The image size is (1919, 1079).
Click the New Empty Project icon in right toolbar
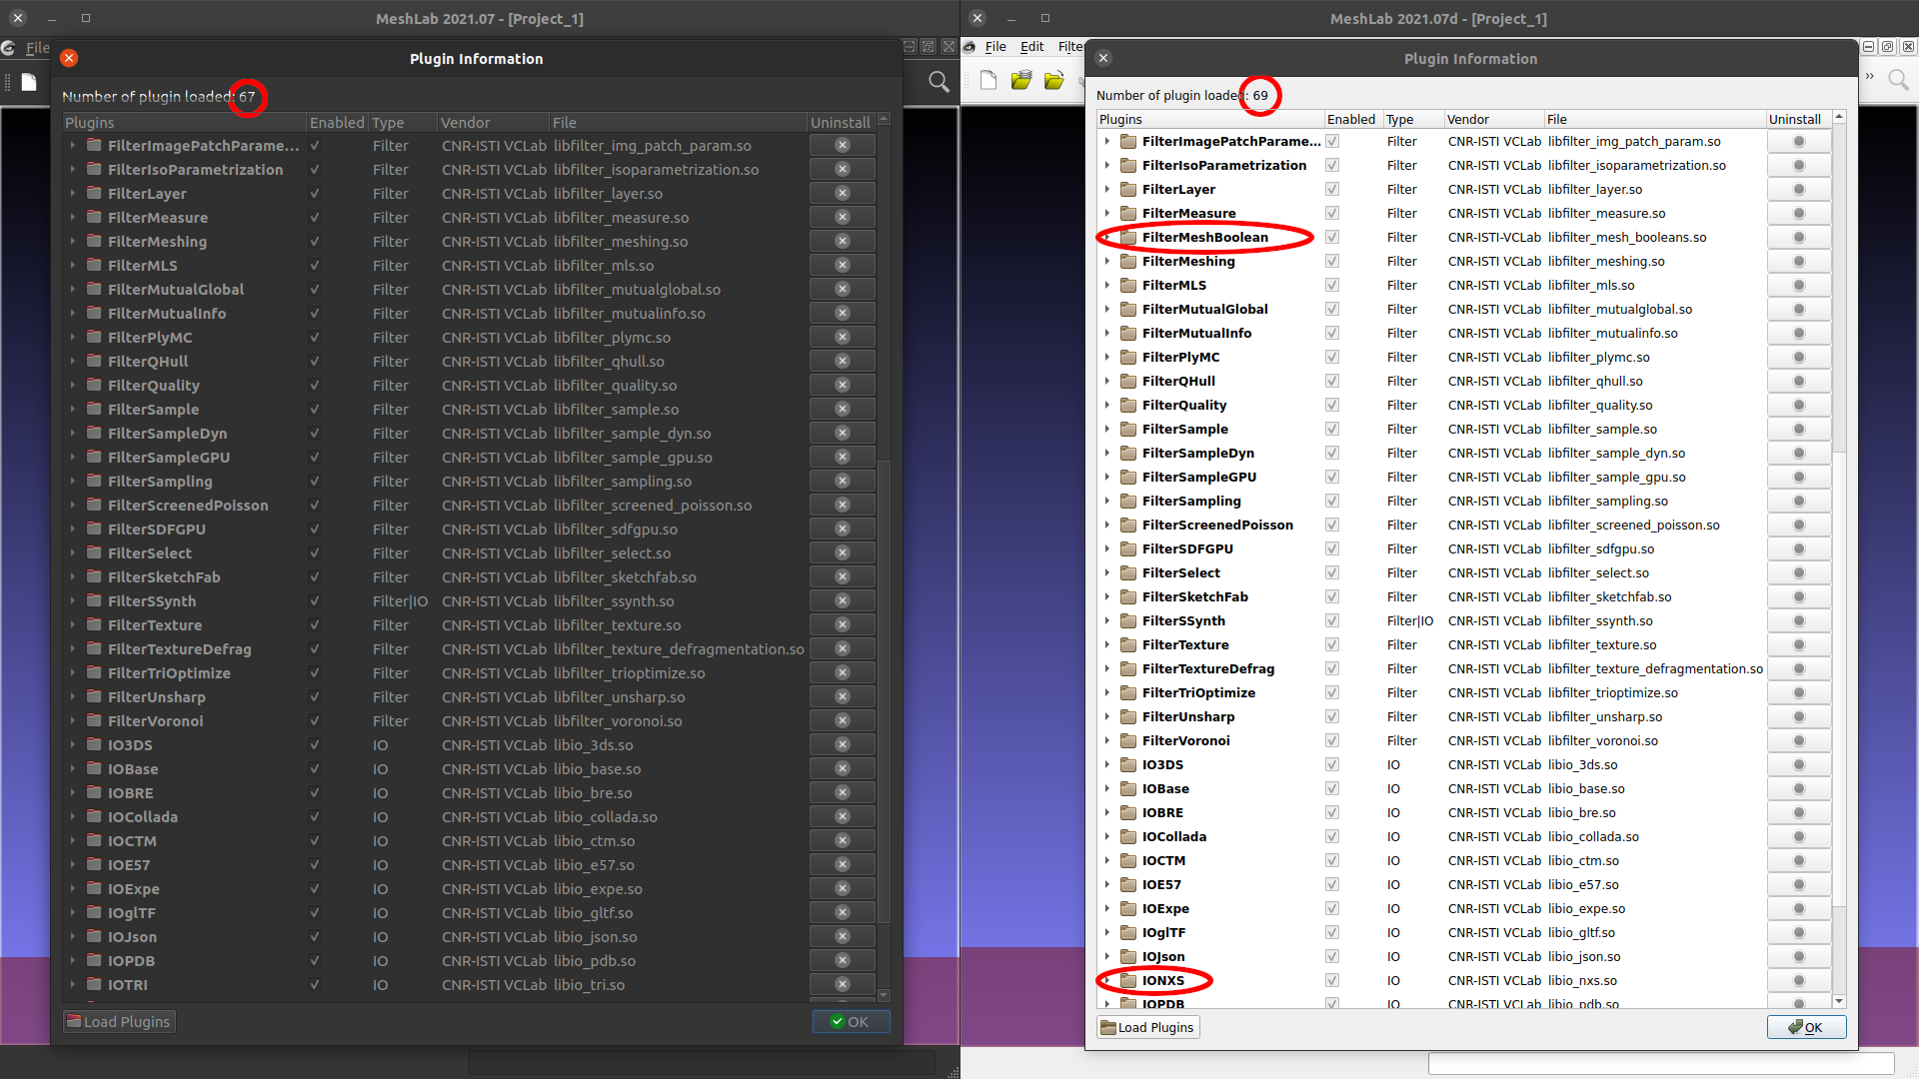tap(988, 80)
